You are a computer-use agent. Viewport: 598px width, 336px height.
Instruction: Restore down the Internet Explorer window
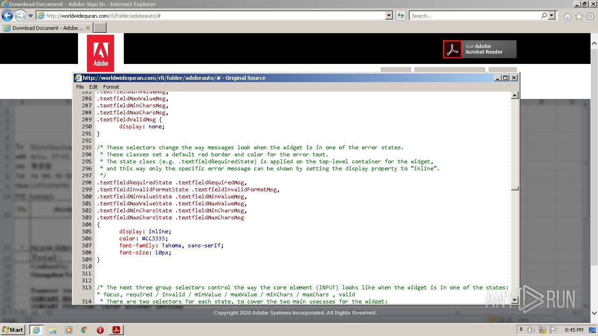click(x=584, y=4)
